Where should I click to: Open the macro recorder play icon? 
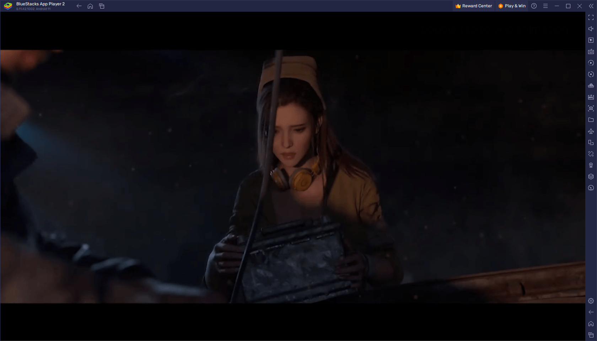pos(591,63)
